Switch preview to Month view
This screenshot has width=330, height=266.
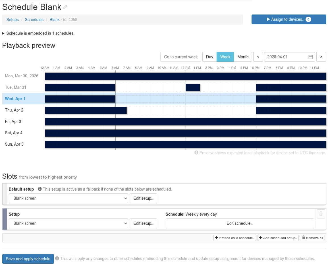243,57
